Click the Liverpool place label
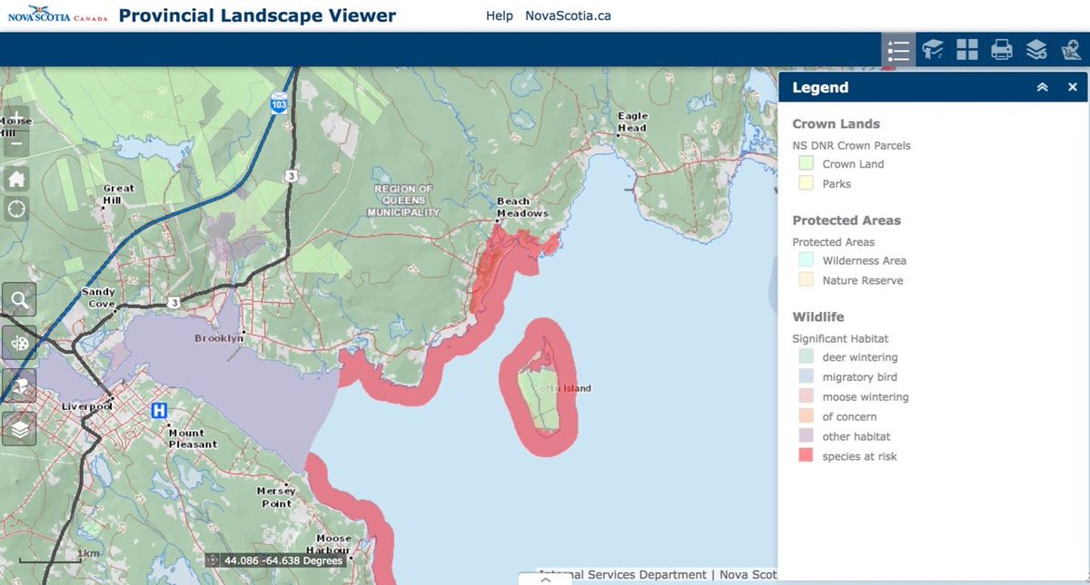The image size is (1090, 585). pyautogui.click(x=85, y=406)
